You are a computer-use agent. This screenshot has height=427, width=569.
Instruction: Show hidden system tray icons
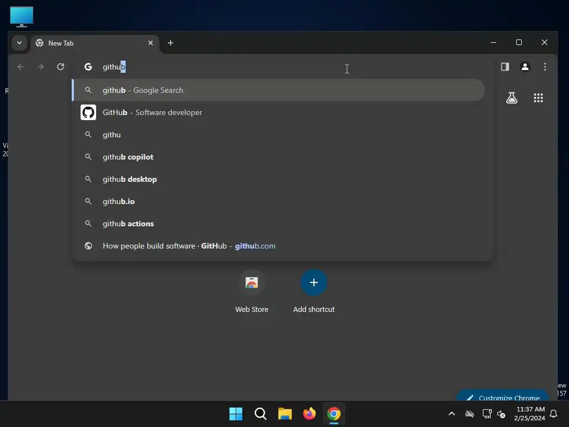pyautogui.click(x=452, y=414)
